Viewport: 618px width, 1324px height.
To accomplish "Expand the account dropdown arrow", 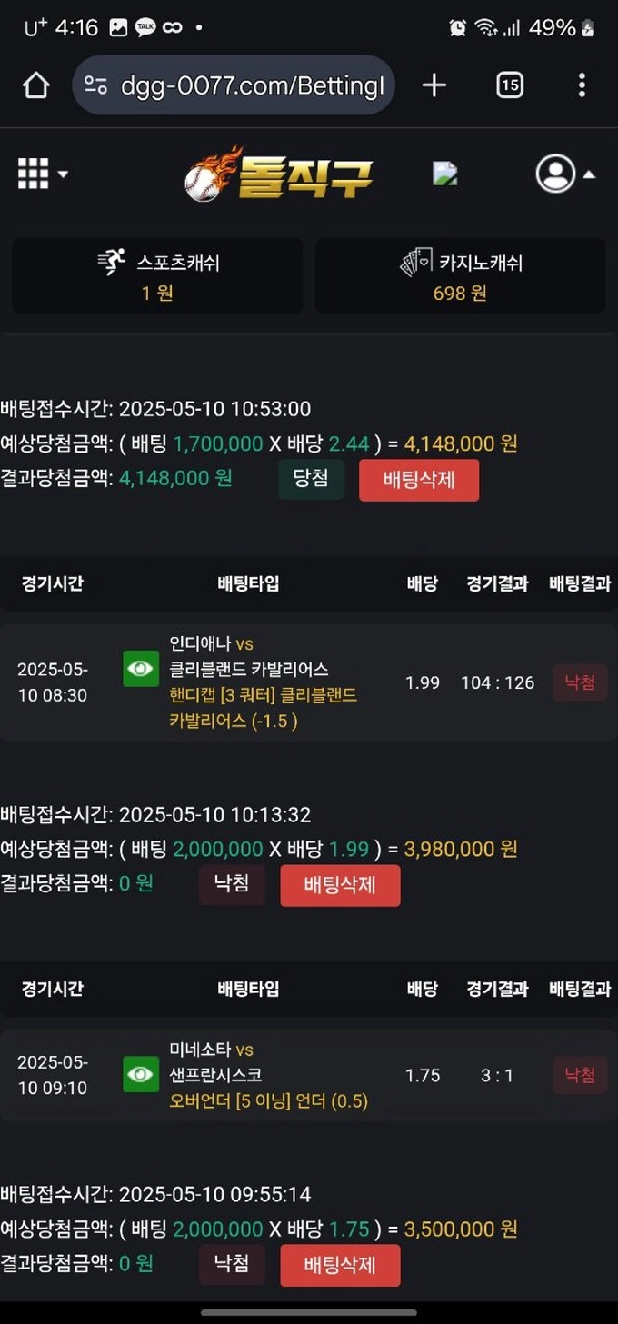I will 589,174.
